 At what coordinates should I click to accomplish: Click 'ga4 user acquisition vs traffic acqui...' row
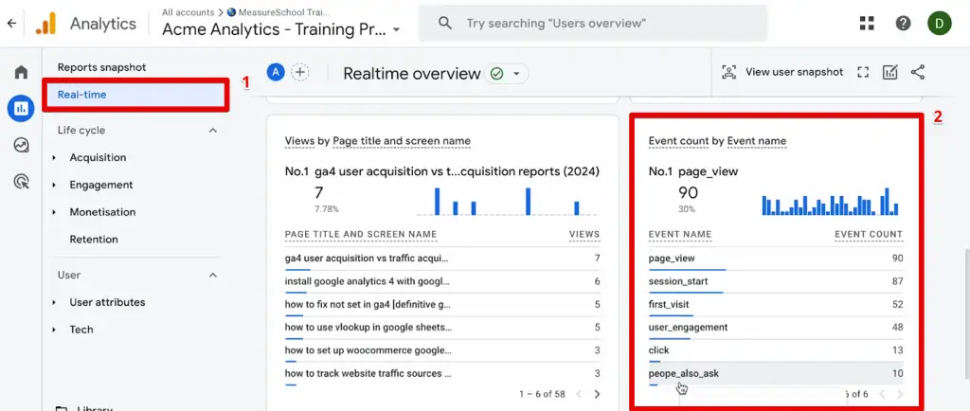point(441,259)
